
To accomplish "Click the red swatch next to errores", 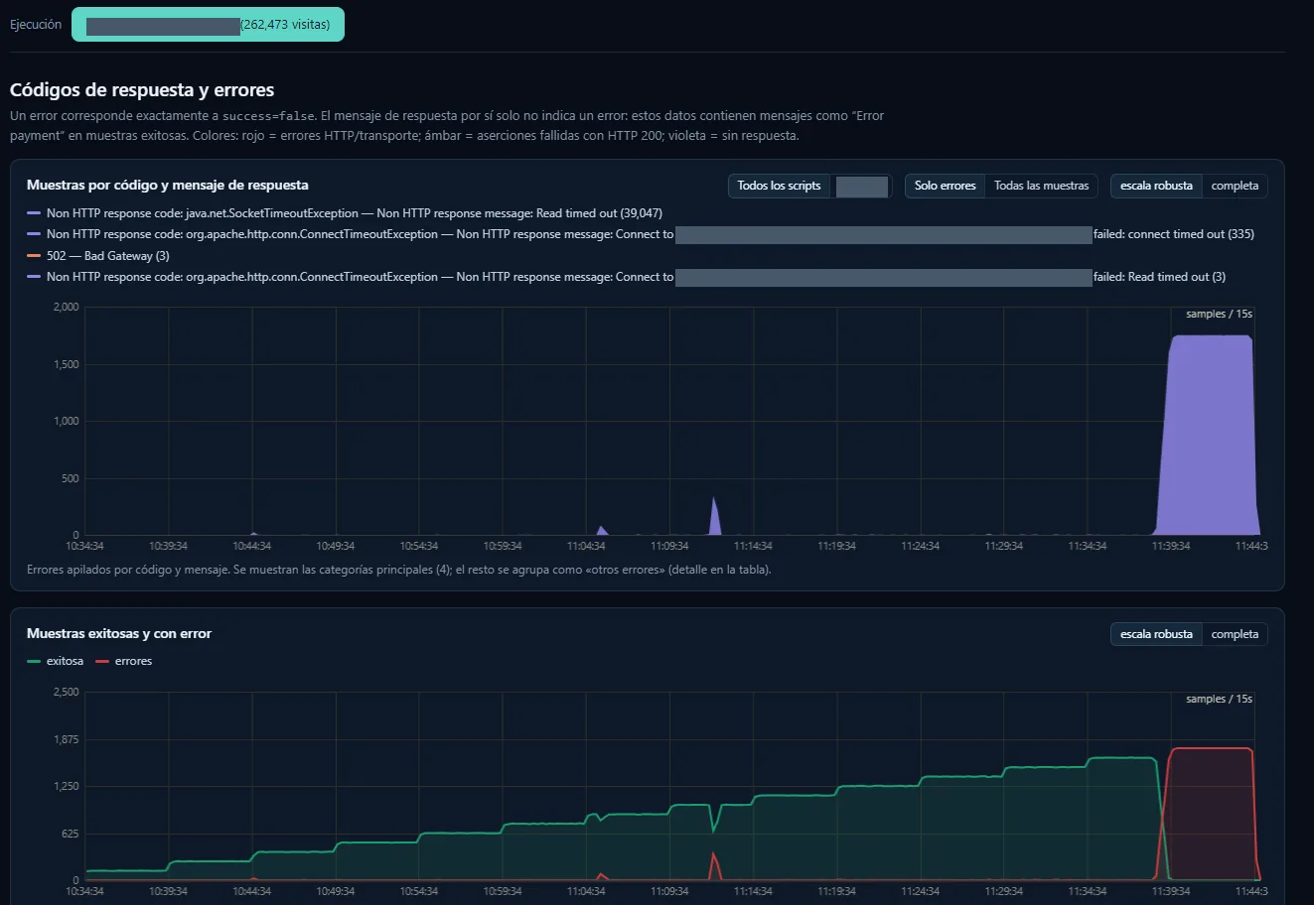I will 102,661.
